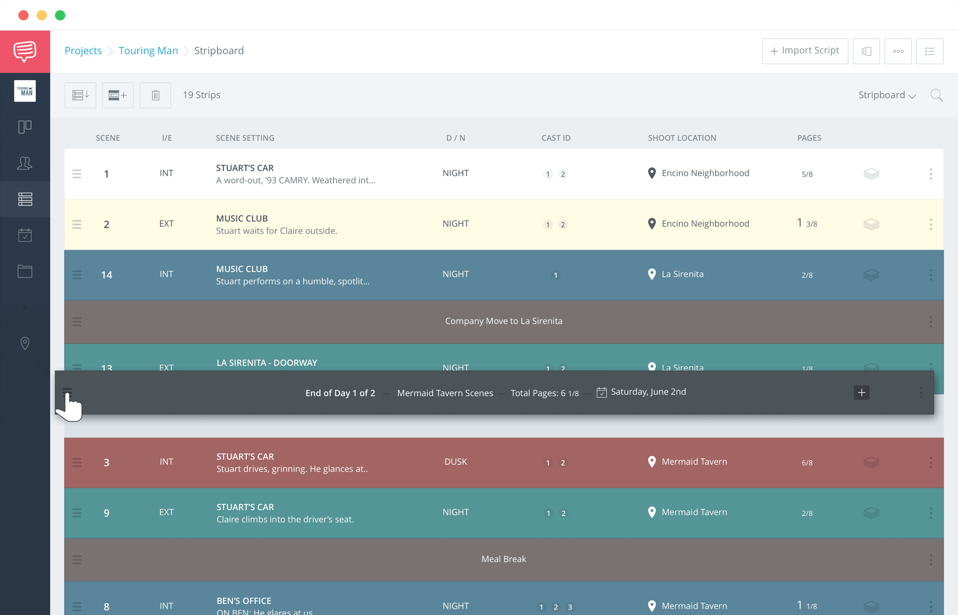Click the sort strips toolbar icon

coord(80,95)
